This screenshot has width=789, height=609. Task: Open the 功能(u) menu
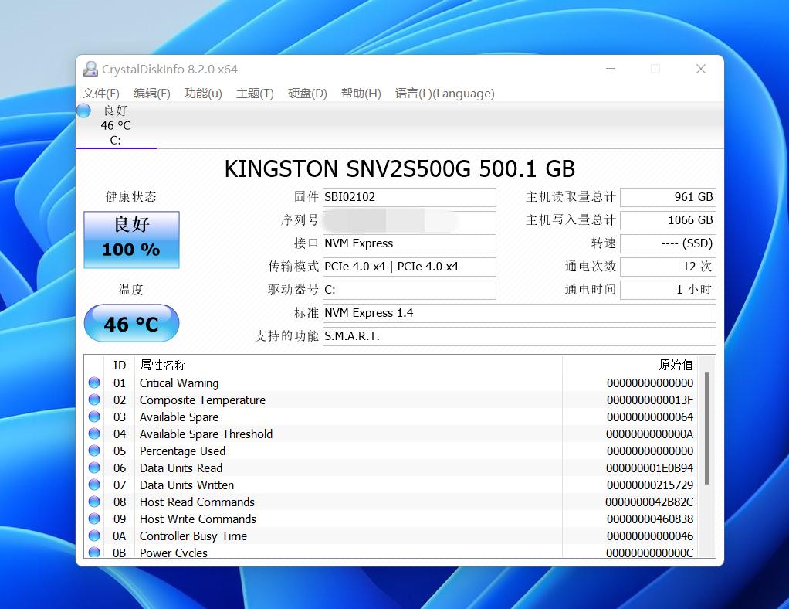pos(203,94)
